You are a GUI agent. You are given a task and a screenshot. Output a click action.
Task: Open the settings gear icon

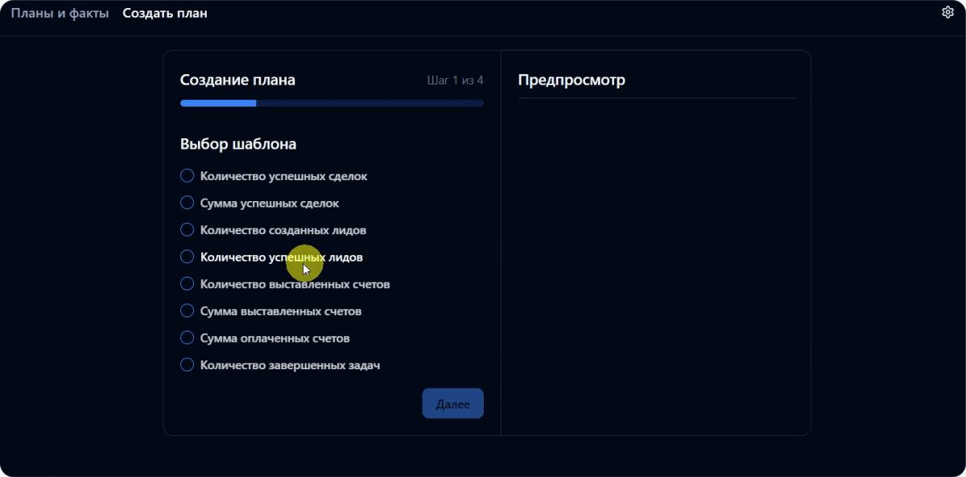click(x=947, y=12)
